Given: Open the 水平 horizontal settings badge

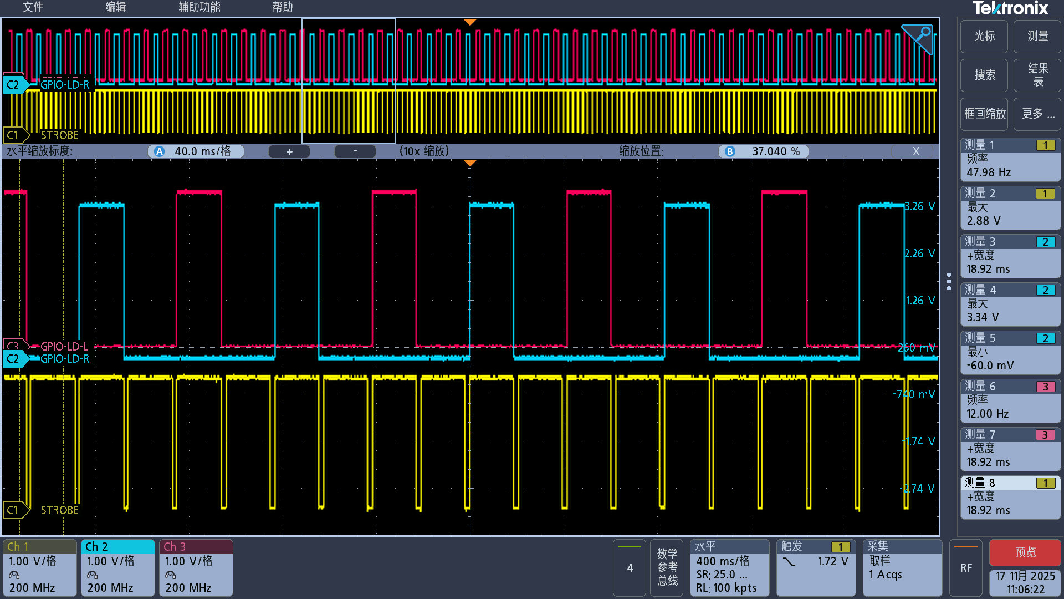Looking at the screenshot, I should click(x=729, y=567).
